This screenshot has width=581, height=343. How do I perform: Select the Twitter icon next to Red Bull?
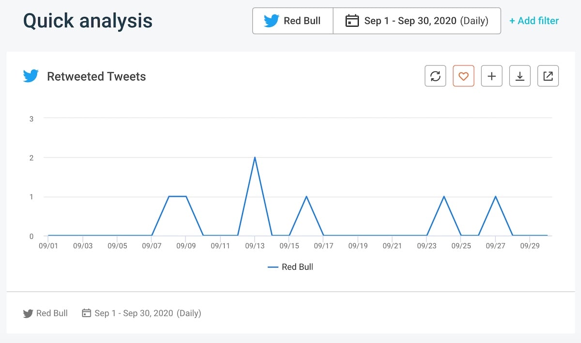pos(272,20)
